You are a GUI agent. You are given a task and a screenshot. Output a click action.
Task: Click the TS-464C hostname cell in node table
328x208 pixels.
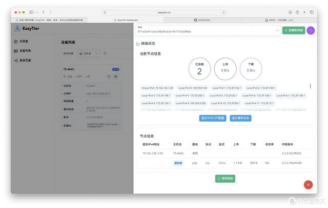tap(178, 154)
